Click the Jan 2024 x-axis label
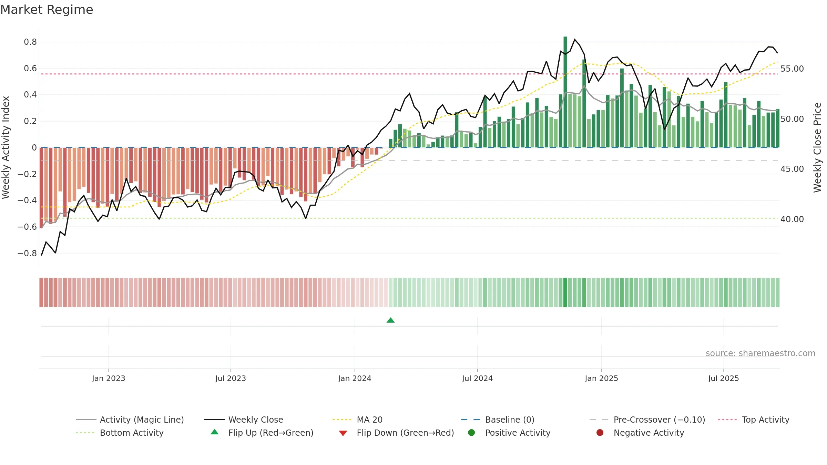 pyautogui.click(x=355, y=378)
